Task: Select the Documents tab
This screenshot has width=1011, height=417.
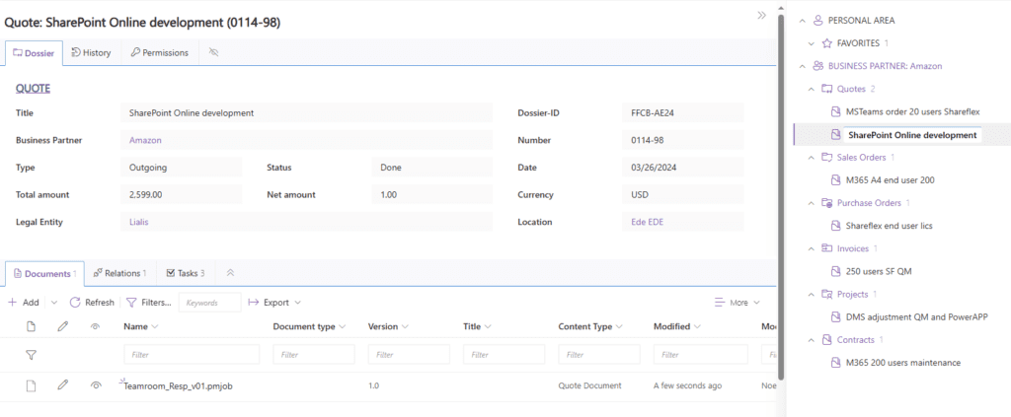Action: [x=45, y=273]
